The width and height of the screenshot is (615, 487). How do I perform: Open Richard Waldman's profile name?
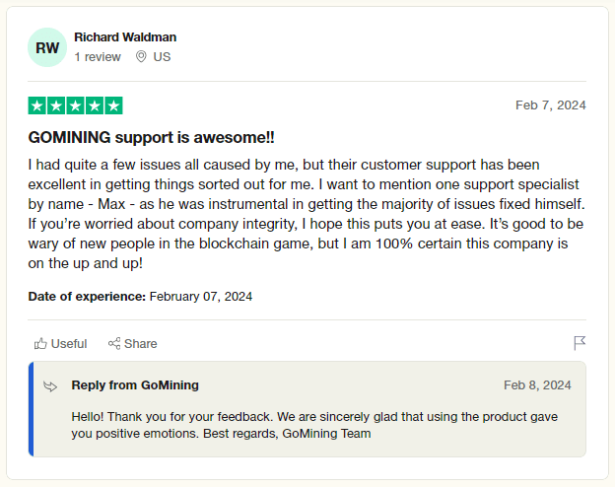[x=125, y=37]
